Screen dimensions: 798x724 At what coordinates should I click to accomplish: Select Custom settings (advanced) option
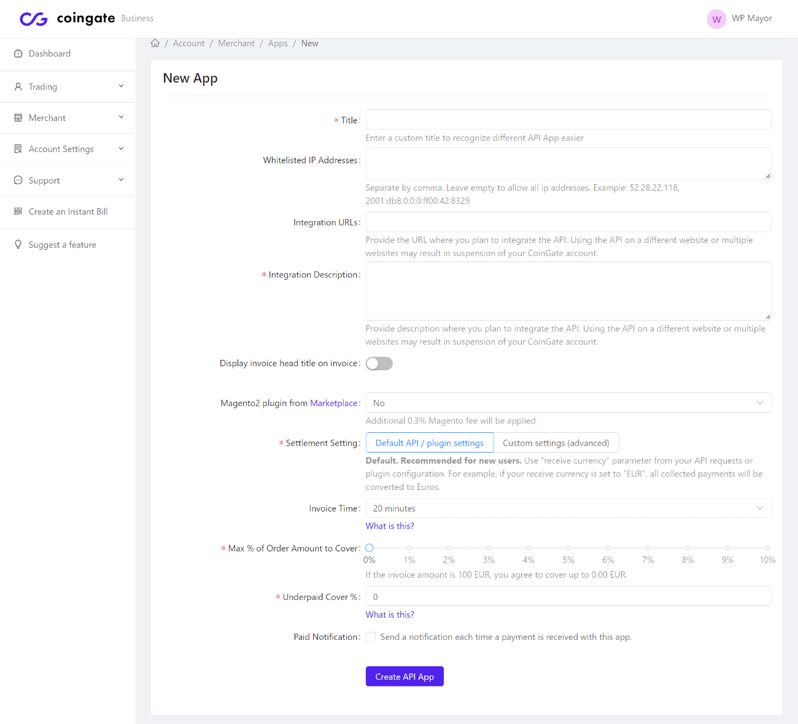pyautogui.click(x=556, y=443)
